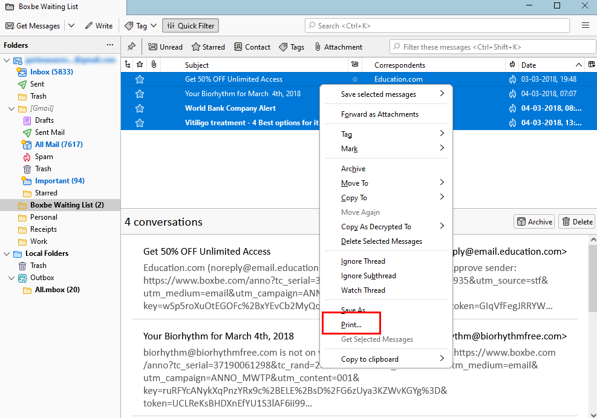This screenshot has width=597, height=418.
Task: Select the Receipts folder
Action: tap(44, 229)
